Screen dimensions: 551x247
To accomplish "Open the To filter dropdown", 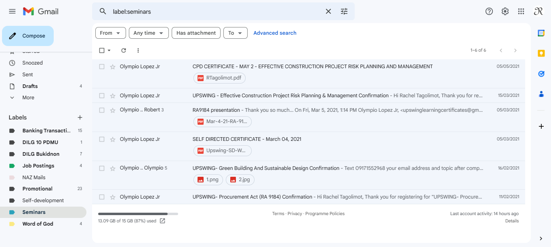I will tap(236, 33).
